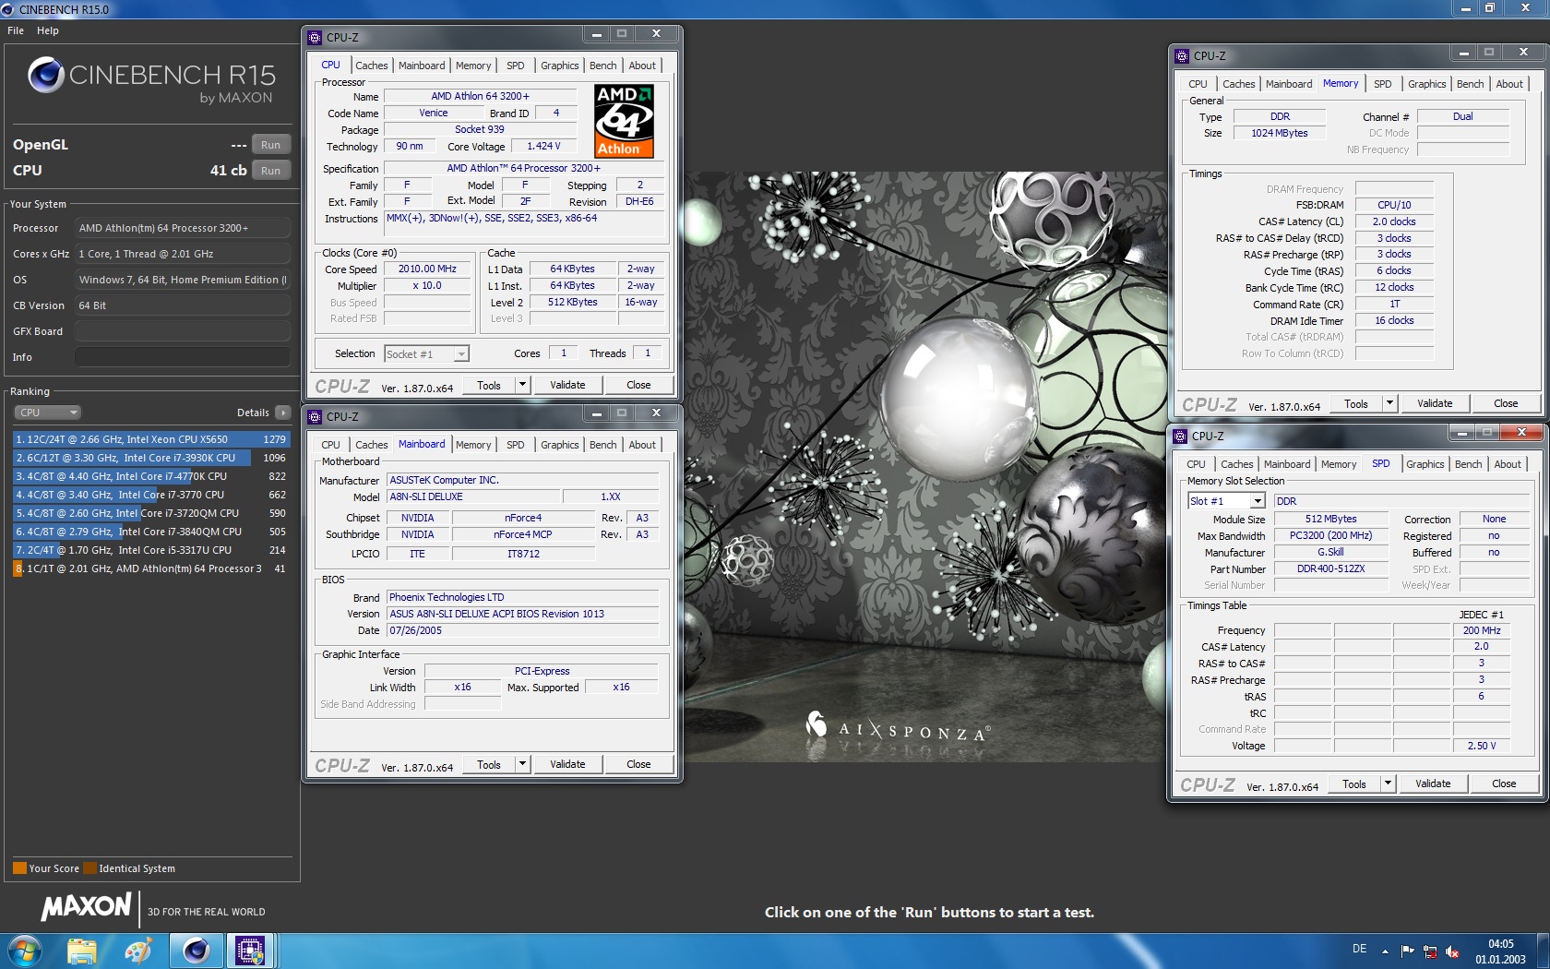Click the Core Speed value 2010.00 MHz
The height and width of the screenshot is (969, 1550).
(x=427, y=269)
